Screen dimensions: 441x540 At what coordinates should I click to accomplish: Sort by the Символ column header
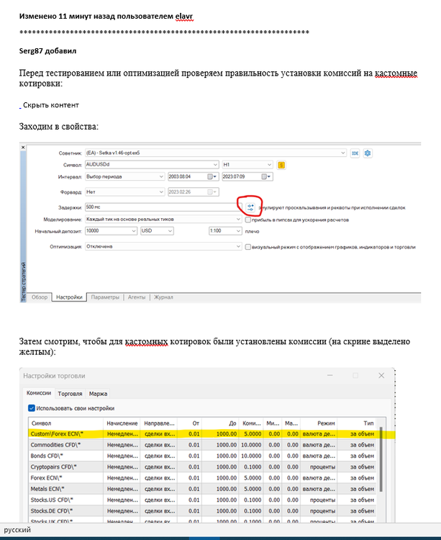65,423
